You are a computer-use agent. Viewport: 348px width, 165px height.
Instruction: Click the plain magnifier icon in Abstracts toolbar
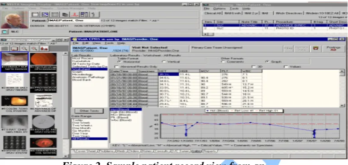(24, 49)
